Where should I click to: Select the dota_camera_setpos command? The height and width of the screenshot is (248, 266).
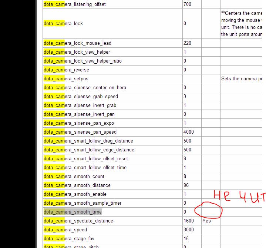(66, 78)
